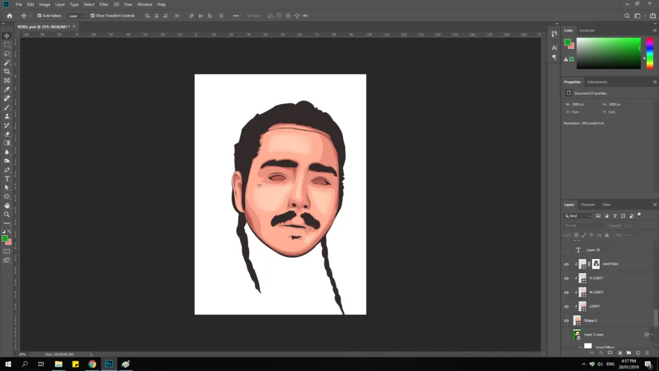The width and height of the screenshot is (659, 371).
Task: Select the Lasso tool
Action: [x=6, y=54]
